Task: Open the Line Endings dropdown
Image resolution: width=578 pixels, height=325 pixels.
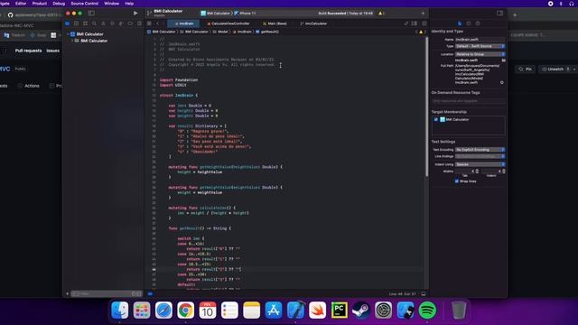Action: [x=480, y=156]
